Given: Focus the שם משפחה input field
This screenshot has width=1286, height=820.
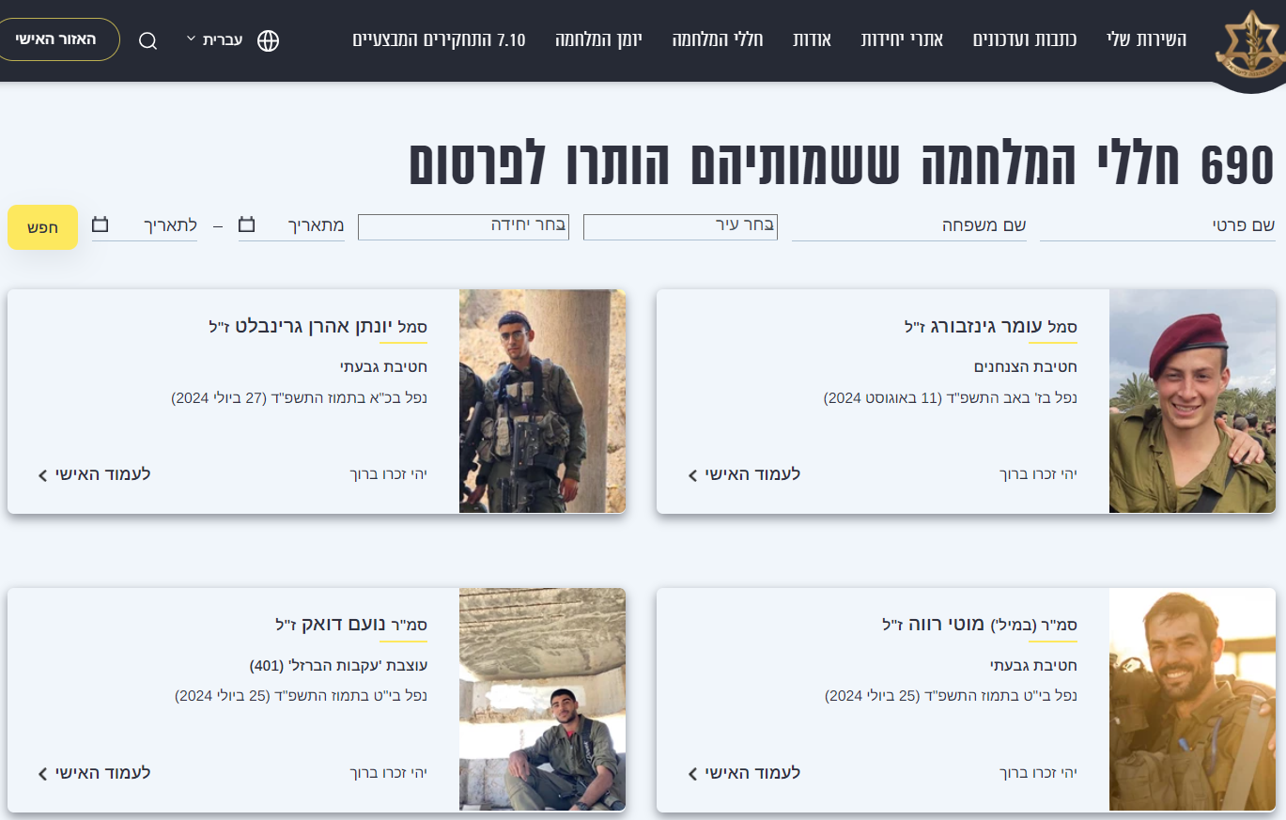Looking at the screenshot, I should (x=908, y=226).
